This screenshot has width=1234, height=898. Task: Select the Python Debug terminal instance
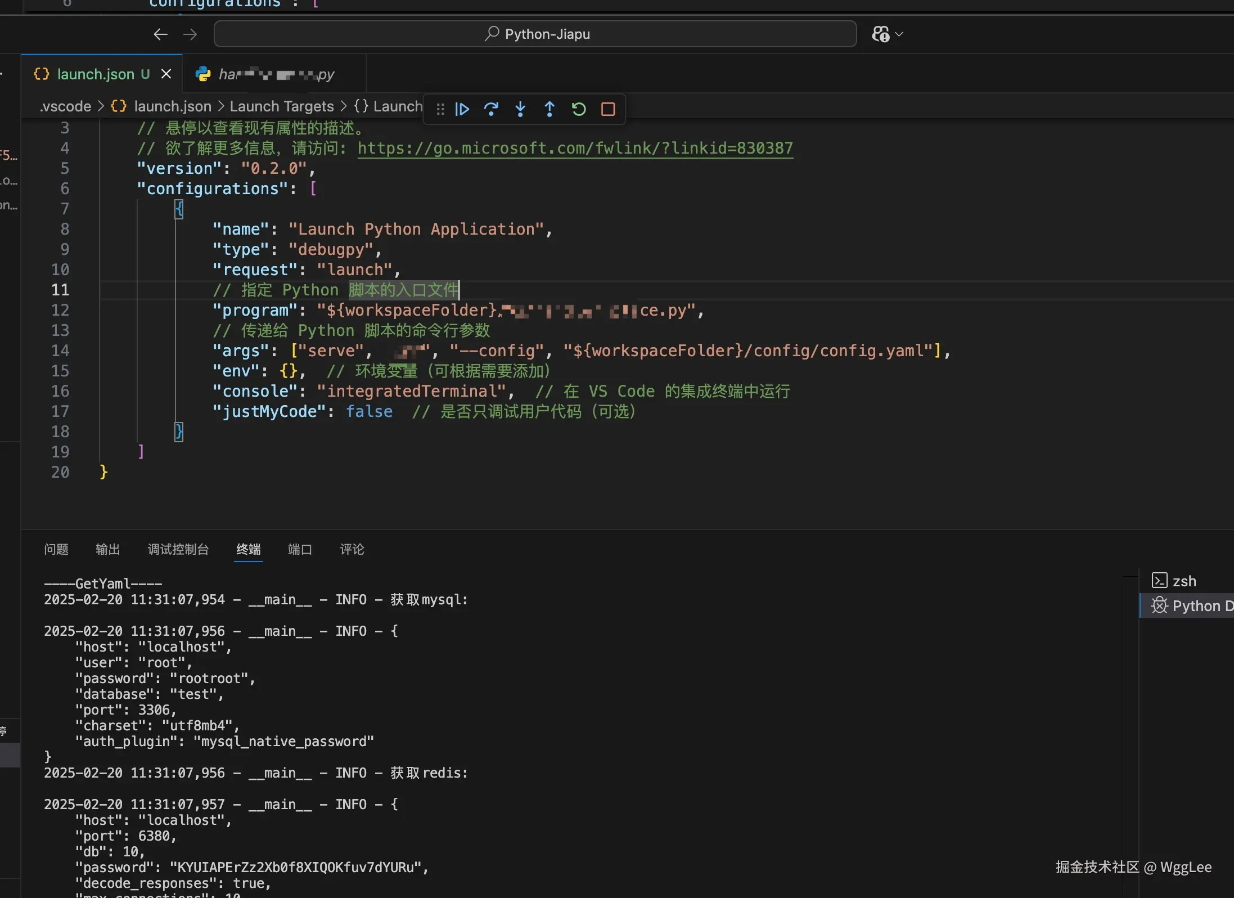click(x=1191, y=605)
